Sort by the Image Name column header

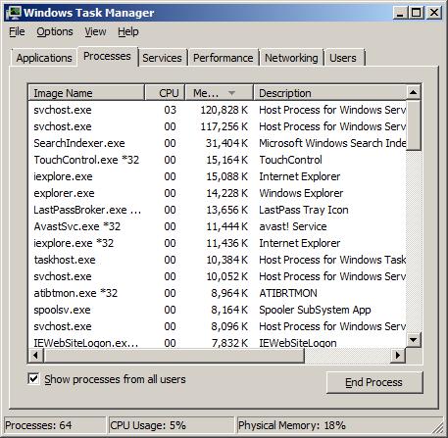point(86,93)
